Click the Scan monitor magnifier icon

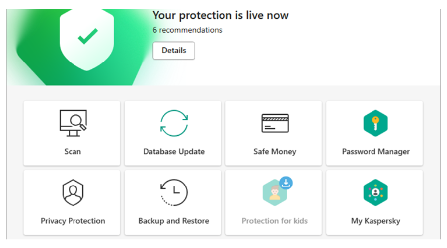(73, 123)
